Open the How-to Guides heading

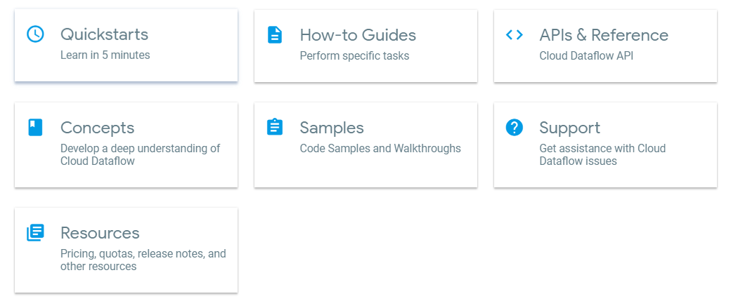(x=358, y=34)
